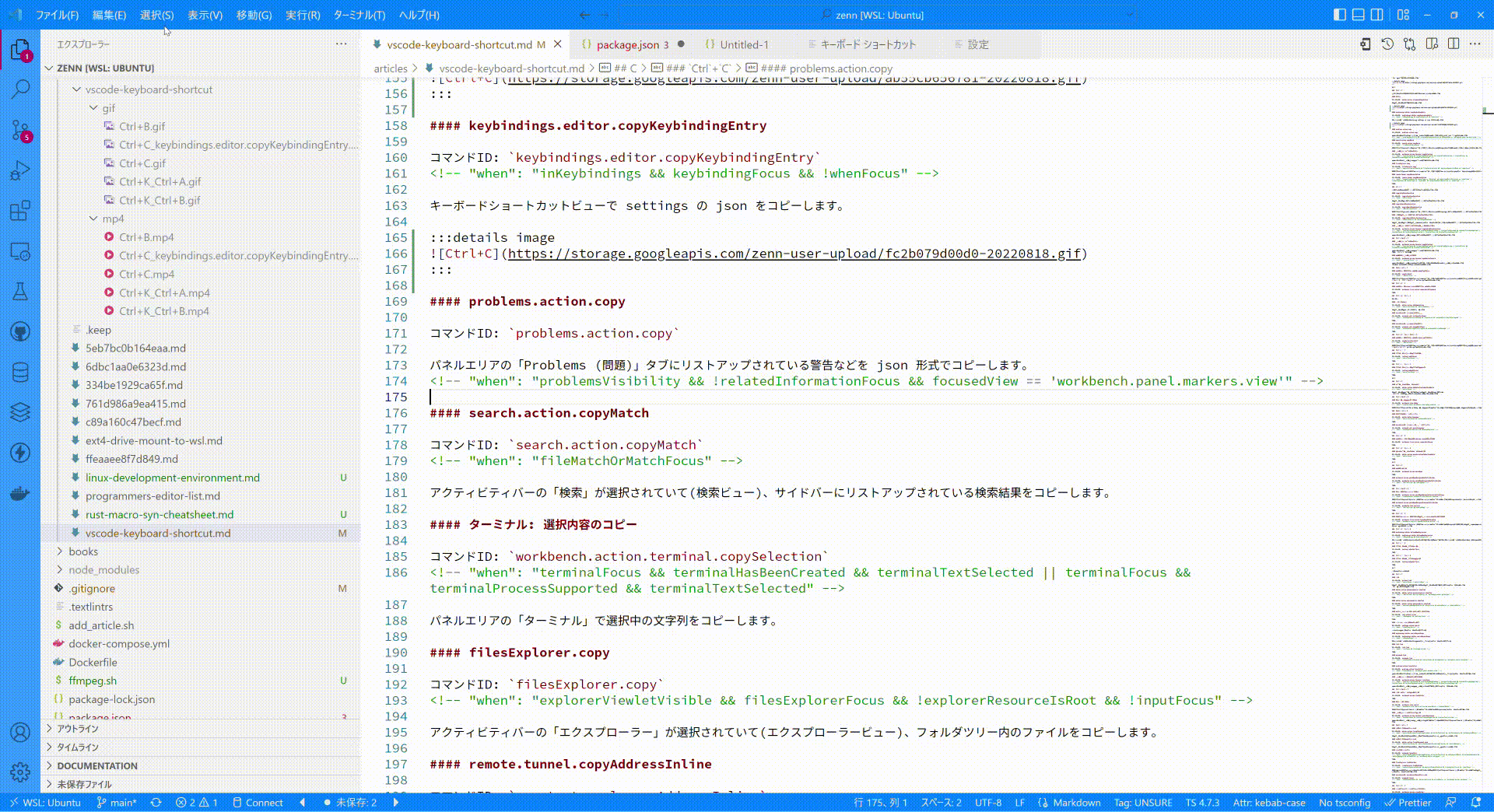Click the git compare changes icon
The image size is (1494, 812).
tap(1409, 44)
